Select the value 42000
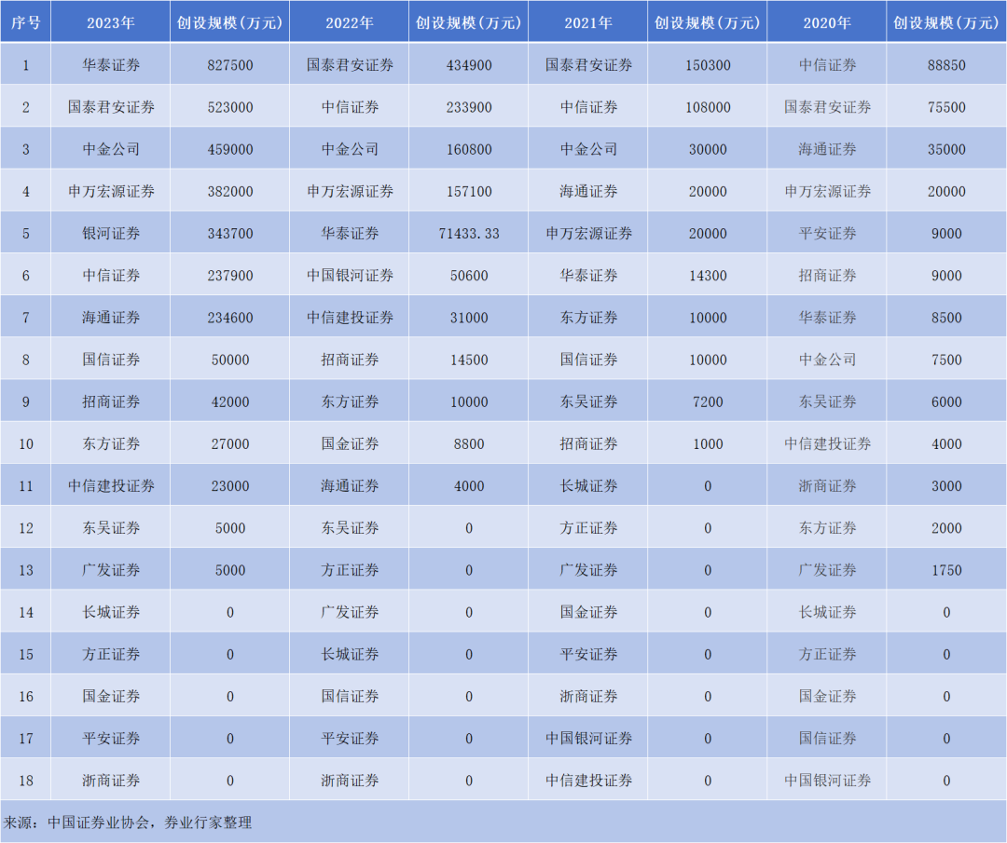 click(x=230, y=402)
